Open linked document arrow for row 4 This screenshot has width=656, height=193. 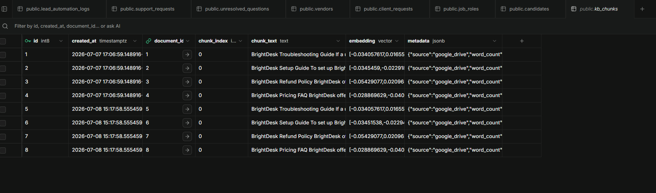pyautogui.click(x=187, y=96)
